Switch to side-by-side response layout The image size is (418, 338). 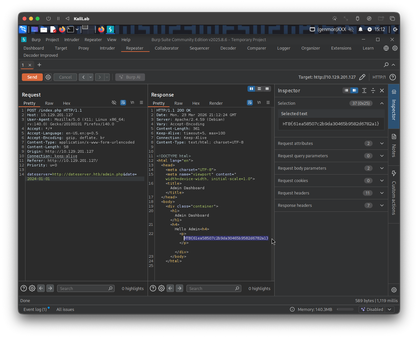[251, 89]
